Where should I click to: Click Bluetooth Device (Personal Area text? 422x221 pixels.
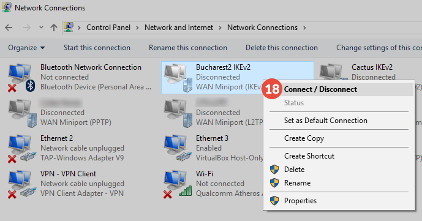point(96,87)
